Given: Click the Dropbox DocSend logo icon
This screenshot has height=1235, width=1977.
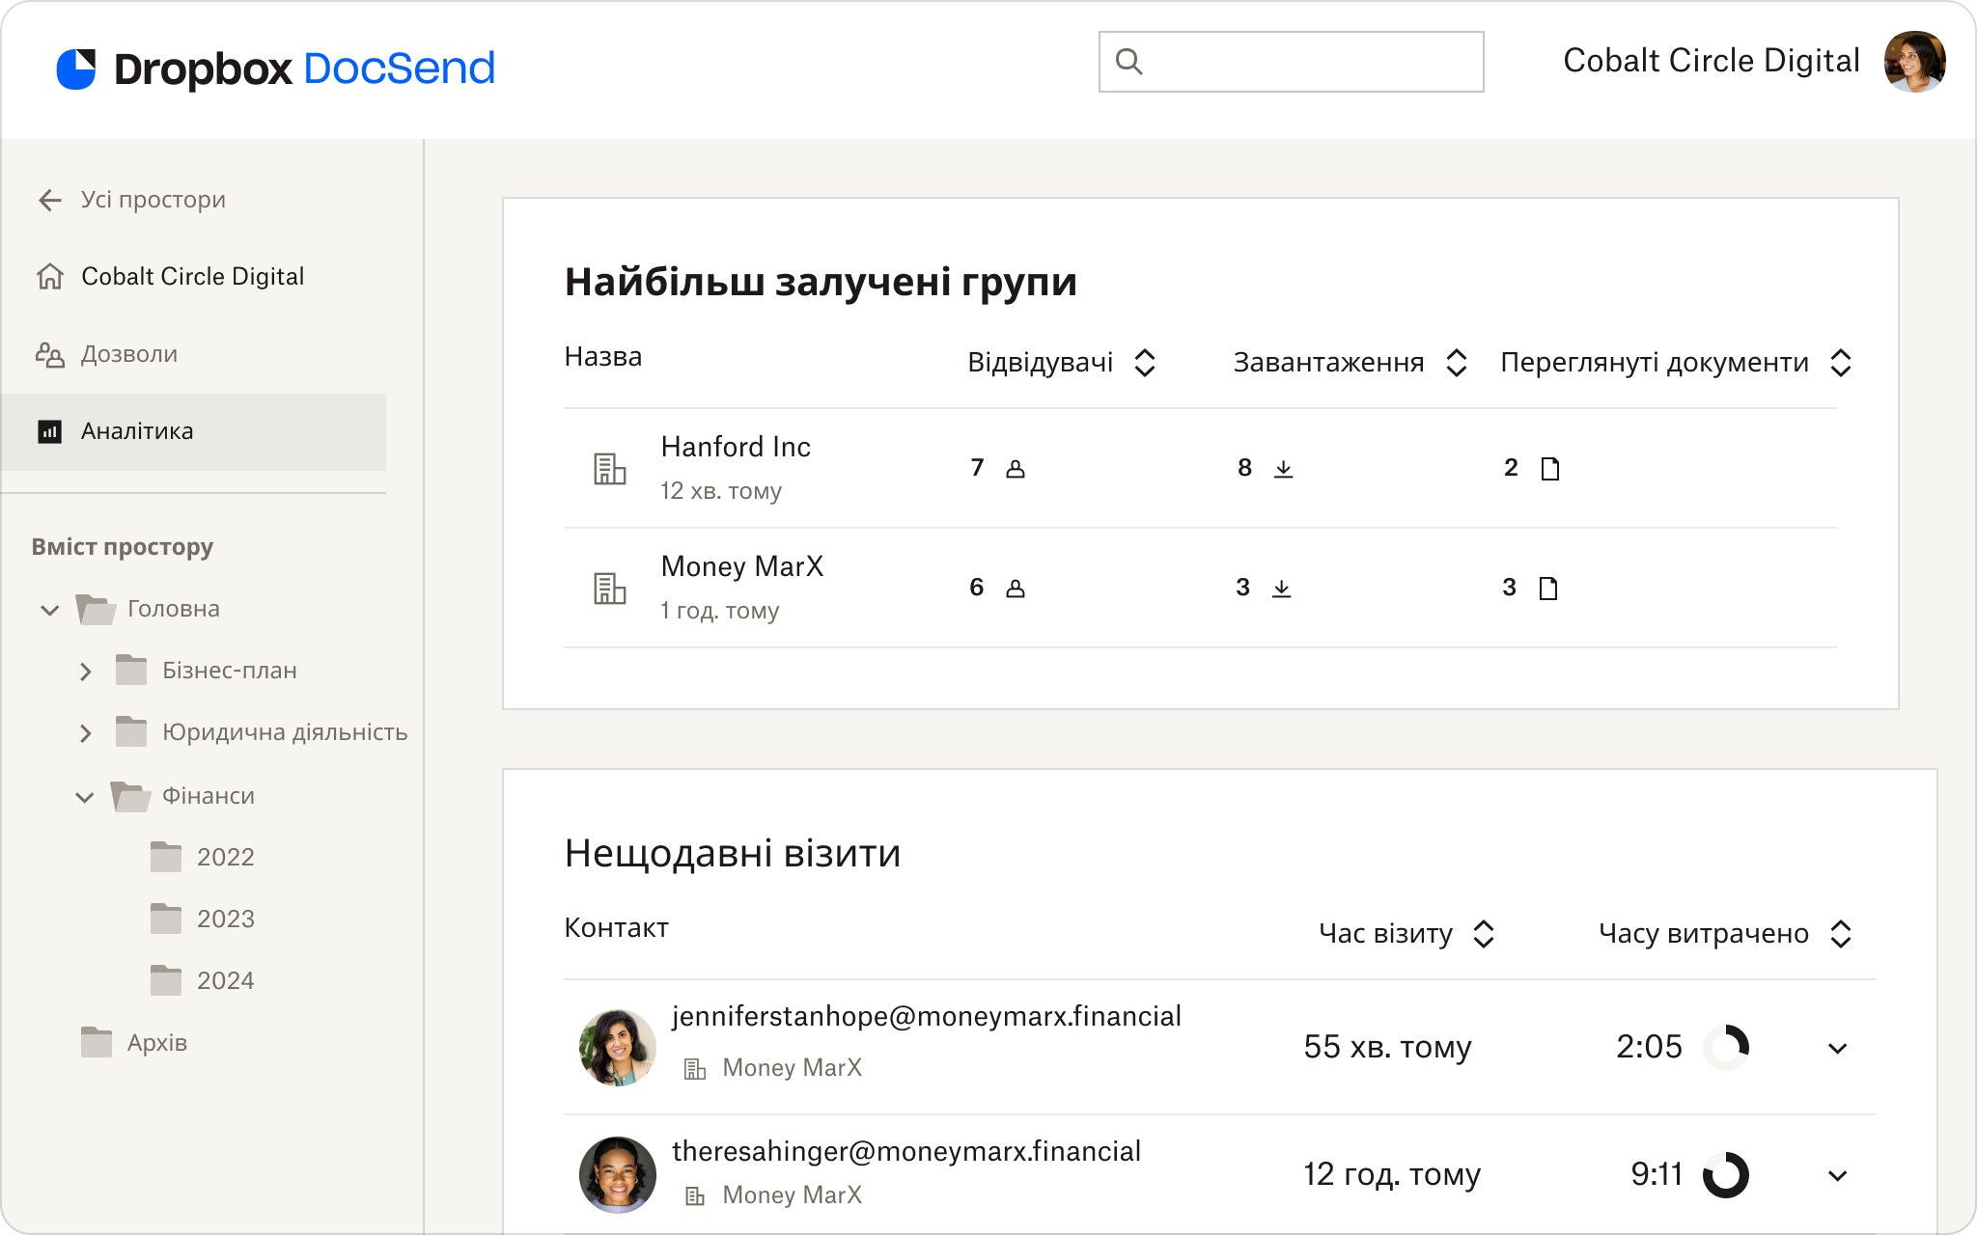Looking at the screenshot, I should coord(76,69).
